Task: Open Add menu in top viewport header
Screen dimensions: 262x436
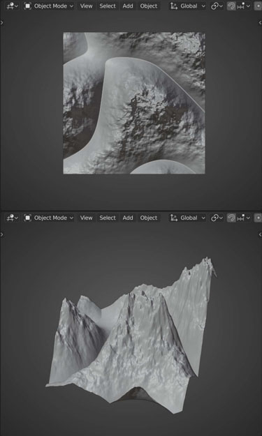Action: (x=128, y=6)
